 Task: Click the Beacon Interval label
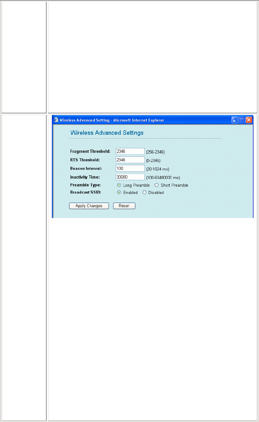86,168
